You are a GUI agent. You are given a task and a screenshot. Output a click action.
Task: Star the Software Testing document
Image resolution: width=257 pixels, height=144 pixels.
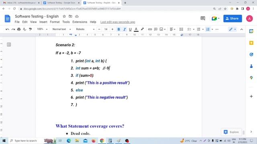[64, 16]
